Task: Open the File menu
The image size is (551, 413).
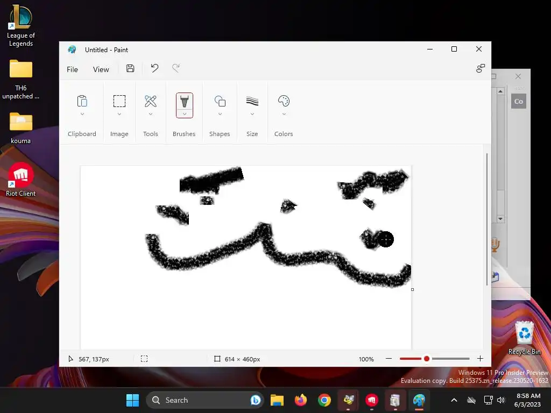Action: [72, 69]
